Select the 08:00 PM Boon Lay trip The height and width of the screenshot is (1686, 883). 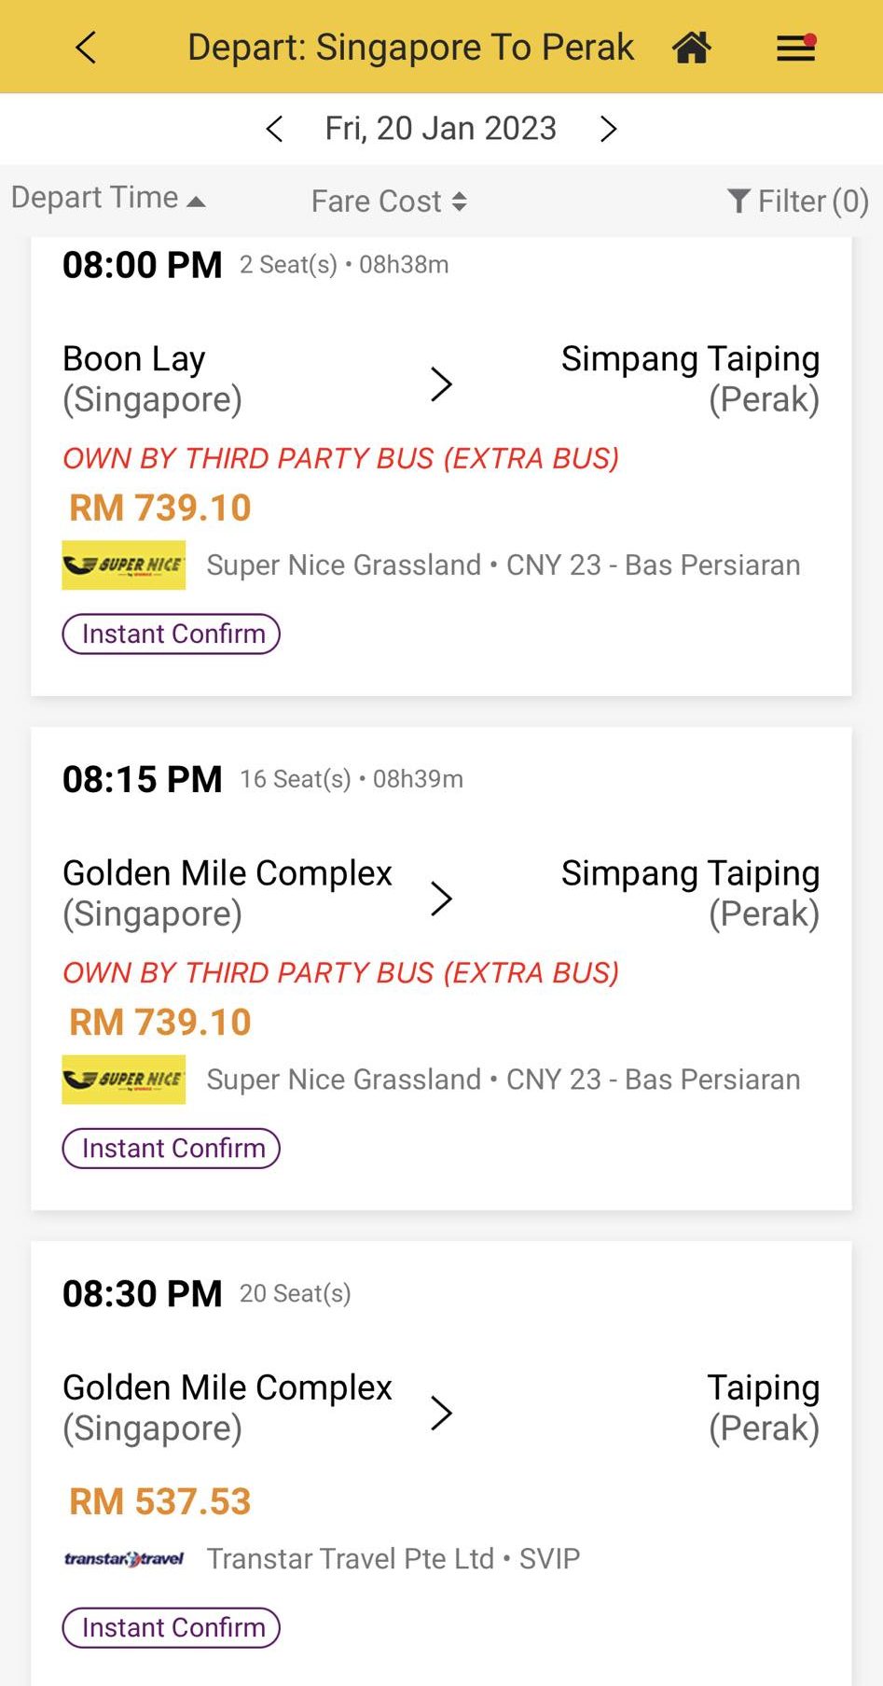[441, 467]
